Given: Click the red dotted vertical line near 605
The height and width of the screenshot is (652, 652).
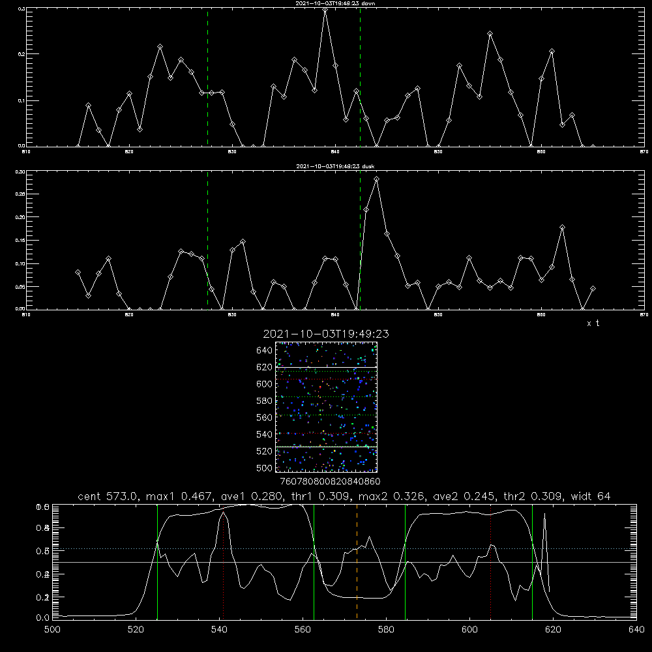Looking at the screenshot, I should 491,561.
